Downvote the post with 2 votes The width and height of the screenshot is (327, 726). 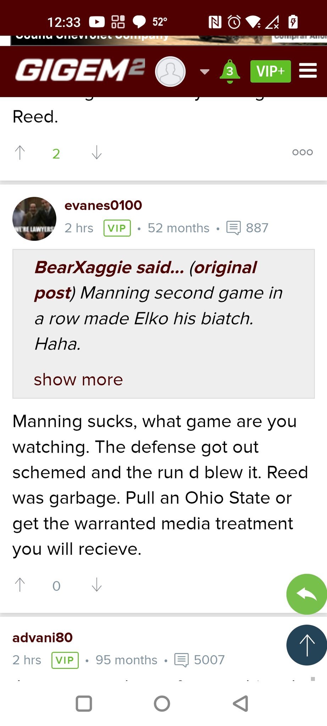(x=96, y=153)
